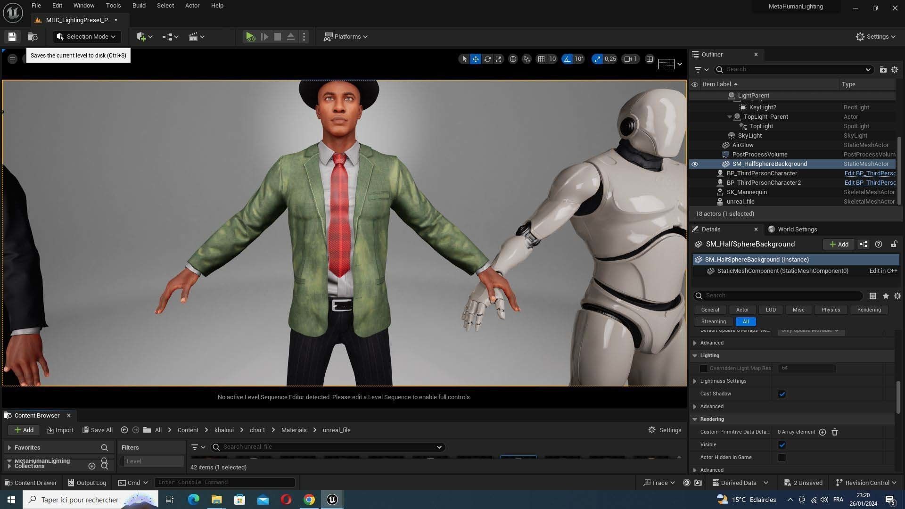This screenshot has width=905, height=509.
Task: Open the Selection Mode dropdown
Action: coord(86,37)
